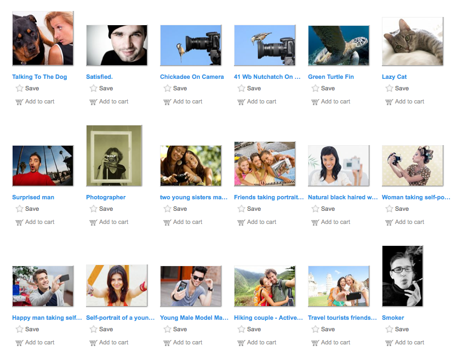The width and height of the screenshot is (452, 357).
Task: Click the cart icon under Friends taking portrait
Action: (241, 222)
